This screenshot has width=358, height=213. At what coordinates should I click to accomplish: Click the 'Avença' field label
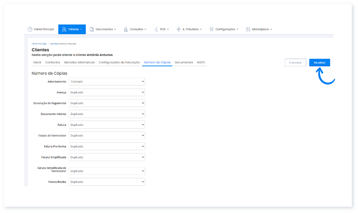61,93
